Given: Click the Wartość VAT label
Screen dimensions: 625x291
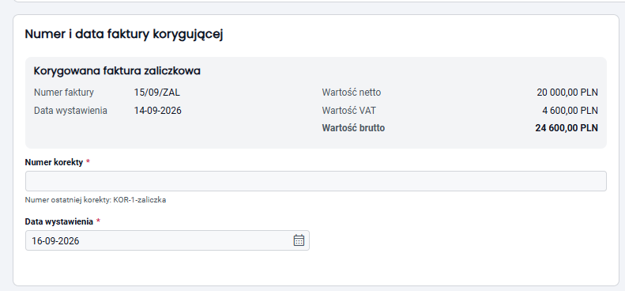Looking at the screenshot, I should click(x=348, y=111).
